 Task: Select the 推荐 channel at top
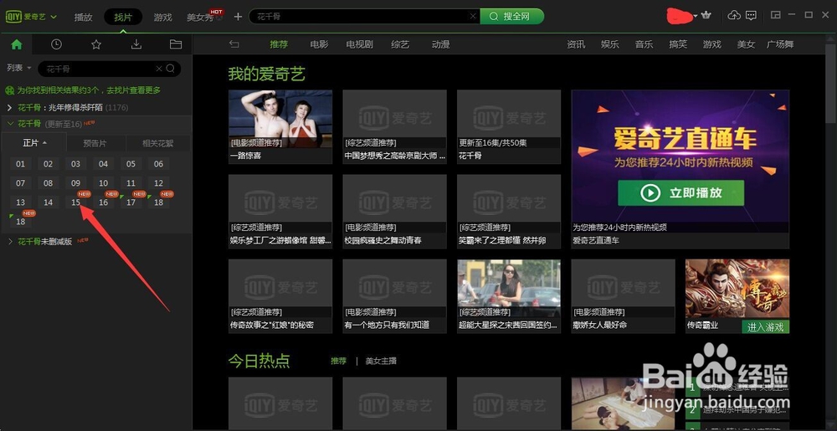pos(279,44)
